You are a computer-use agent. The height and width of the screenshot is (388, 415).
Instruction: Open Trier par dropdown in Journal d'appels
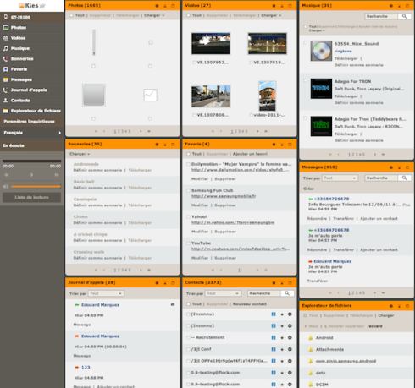click(106, 293)
